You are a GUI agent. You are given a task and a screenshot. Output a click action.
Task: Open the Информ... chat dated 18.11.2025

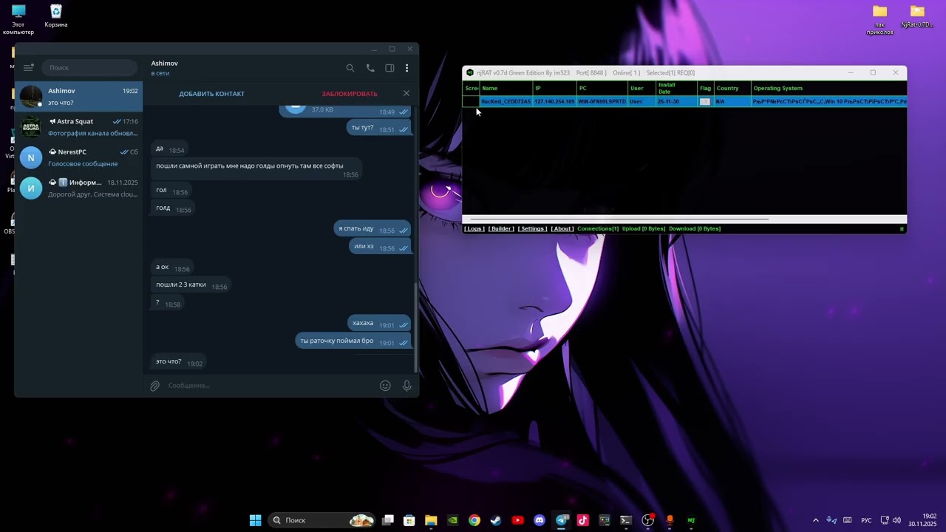pyautogui.click(x=78, y=188)
